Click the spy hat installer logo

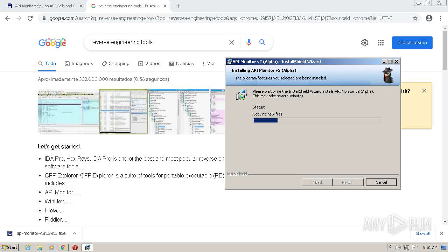point(388,75)
